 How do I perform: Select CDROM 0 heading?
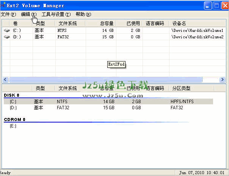coord(15,119)
